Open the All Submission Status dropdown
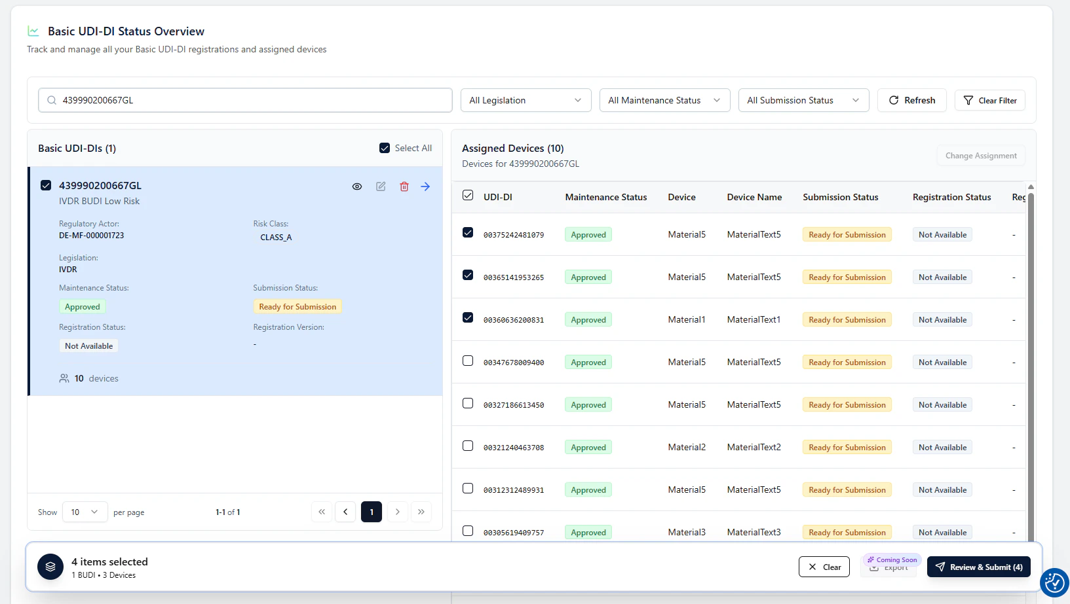Image resolution: width=1070 pixels, height=604 pixels. click(803, 100)
